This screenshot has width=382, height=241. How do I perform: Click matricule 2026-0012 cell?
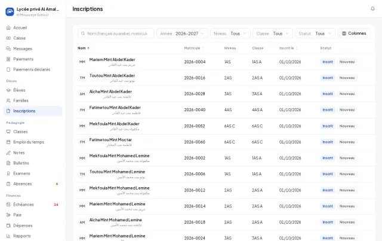coord(195,190)
